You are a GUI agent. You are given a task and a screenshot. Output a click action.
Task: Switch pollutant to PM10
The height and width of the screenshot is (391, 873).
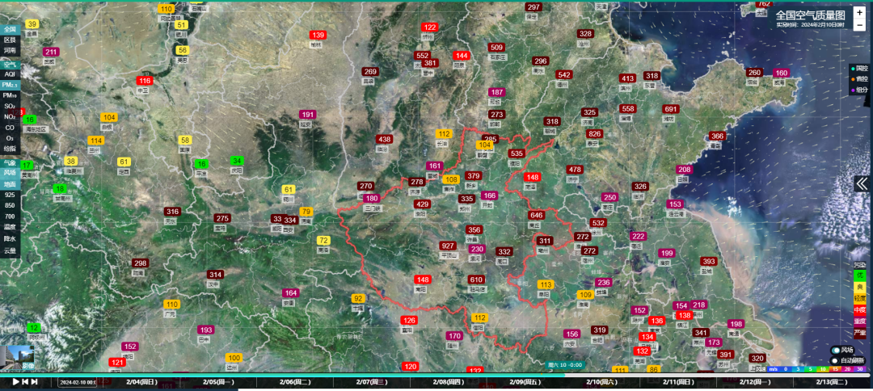pos(10,95)
